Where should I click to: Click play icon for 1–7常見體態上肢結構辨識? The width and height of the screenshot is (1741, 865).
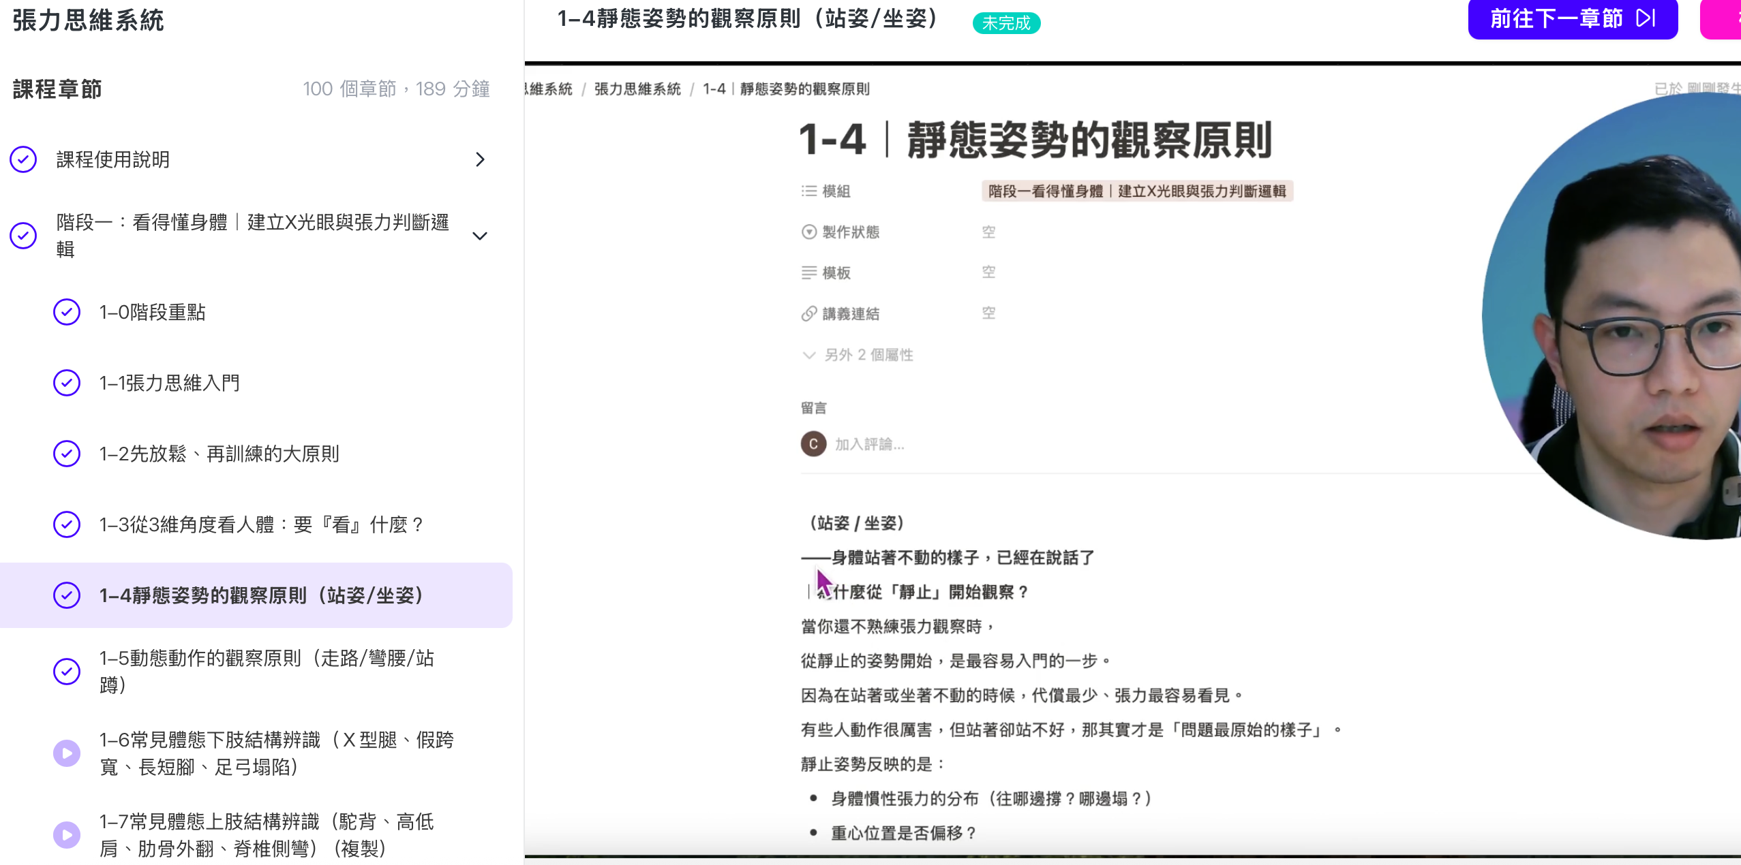pos(67,835)
